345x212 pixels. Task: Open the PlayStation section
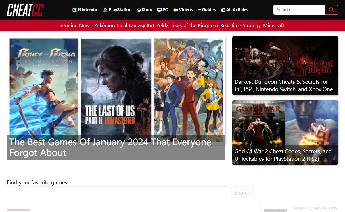[117, 10]
